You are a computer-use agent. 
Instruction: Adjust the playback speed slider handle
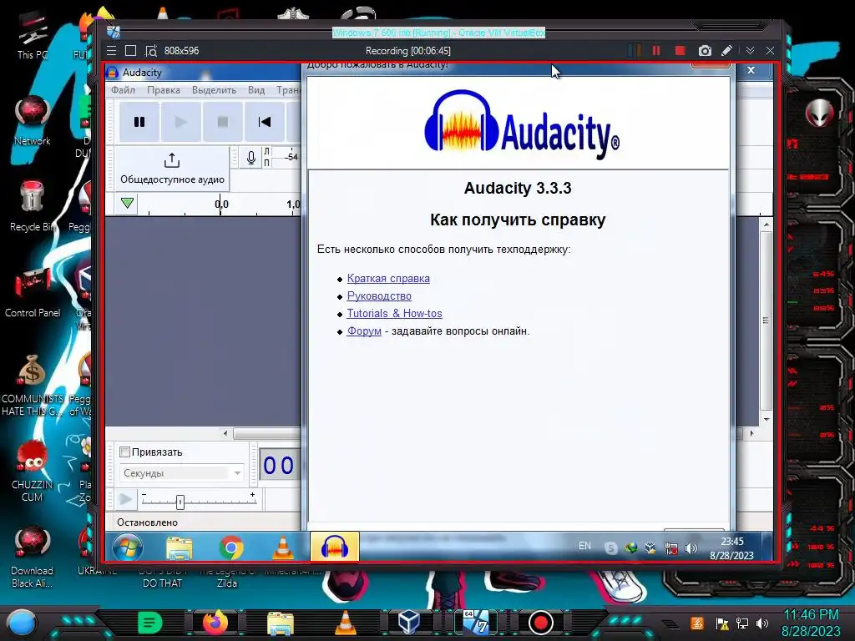point(180,502)
